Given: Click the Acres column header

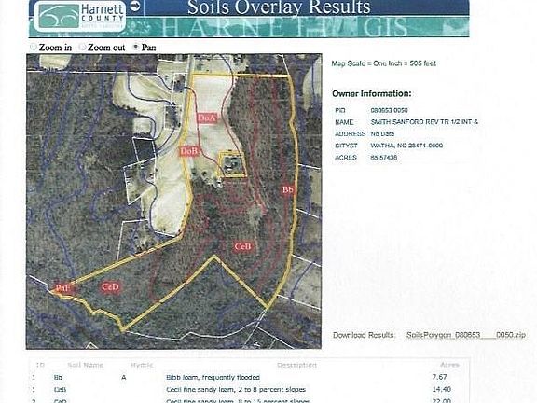Looking at the screenshot, I should tap(449, 365).
